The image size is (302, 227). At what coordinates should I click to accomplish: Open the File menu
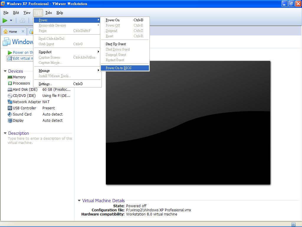tap(6, 13)
